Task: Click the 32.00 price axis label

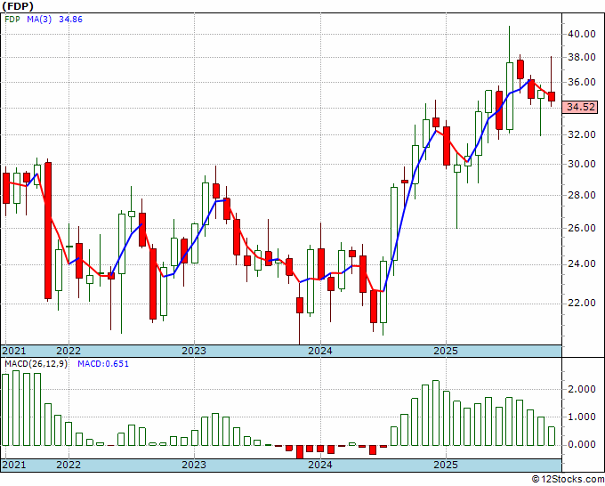Action: point(582,134)
